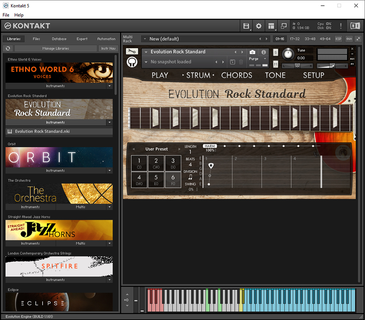Solo the Evolution Rock Standard instrument

(x=276, y=52)
